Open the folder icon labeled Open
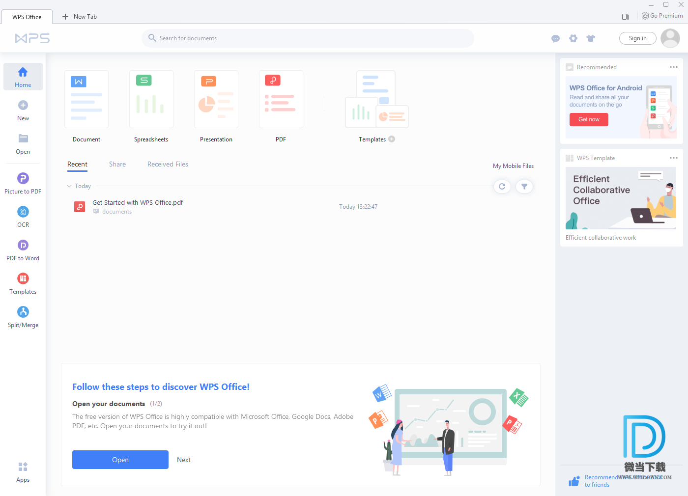This screenshot has height=496, width=688. 23,138
